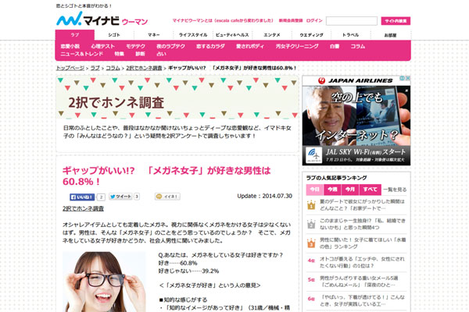Screen dimensions: 469x312
Task: Click the Mynavi Woman logo
Action: [x=102, y=19]
